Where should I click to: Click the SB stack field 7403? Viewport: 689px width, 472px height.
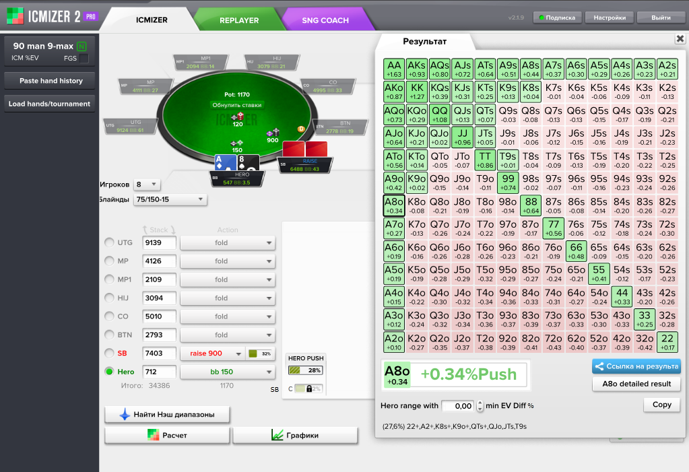click(160, 353)
